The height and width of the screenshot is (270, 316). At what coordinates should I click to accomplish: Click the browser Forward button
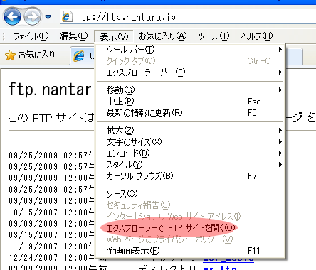coord(32,17)
